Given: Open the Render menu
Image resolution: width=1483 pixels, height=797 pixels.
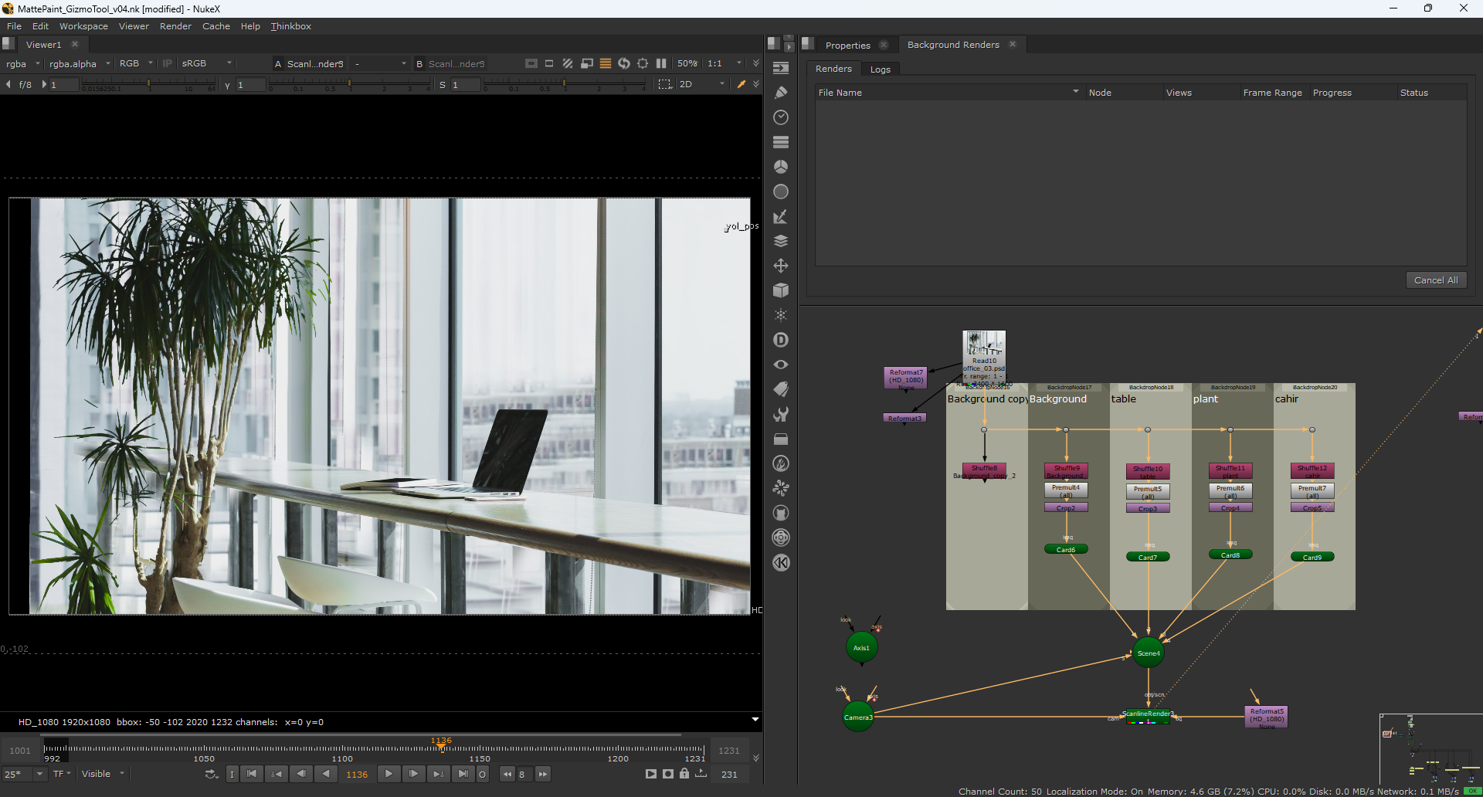Looking at the screenshot, I should pos(175,26).
